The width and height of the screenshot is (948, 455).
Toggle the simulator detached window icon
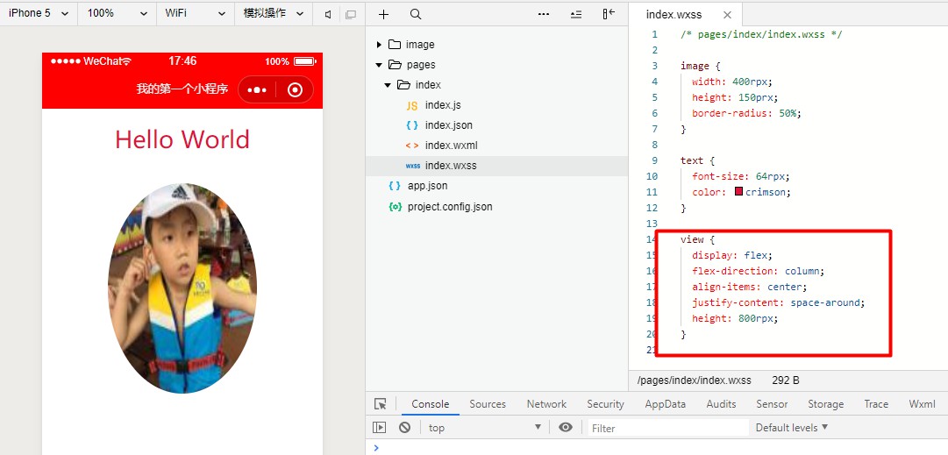tap(351, 14)
